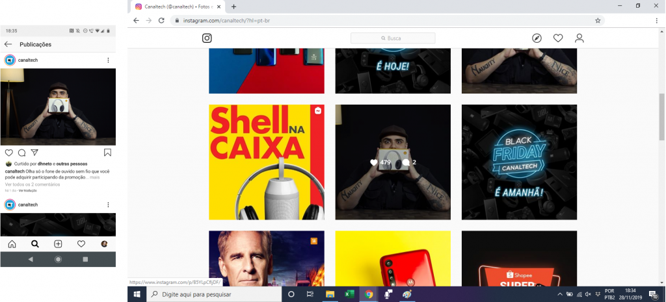Viewport: 666px width, 302px height.
Task: Tap the Android home circle button
Action: click(58, 259)
